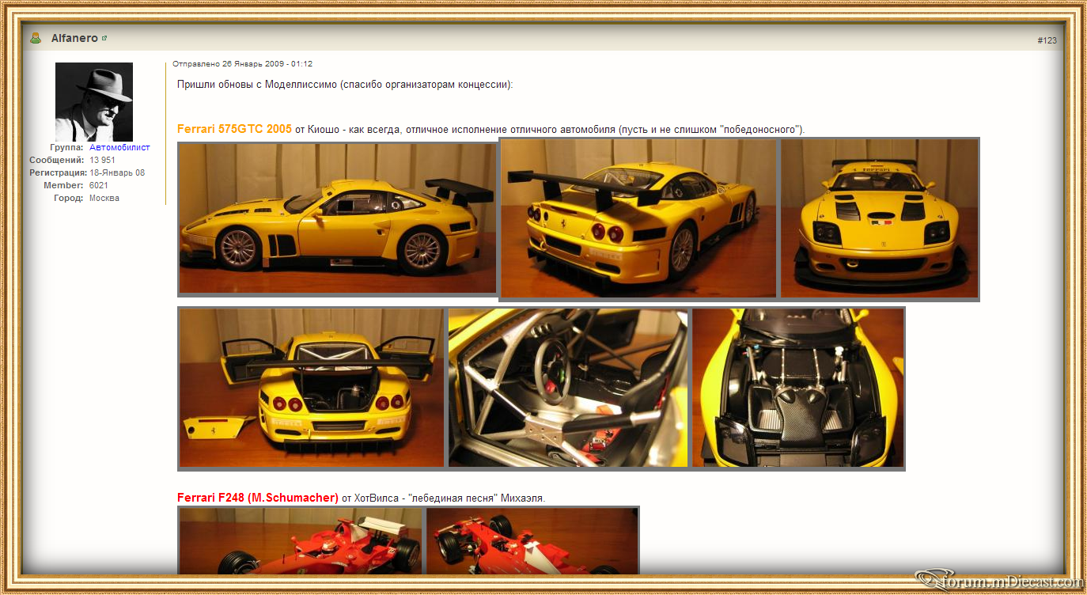This screenshot has height=595, width=1087.
Task: Open post number #123 permalink
Action: click(1047, 40)
